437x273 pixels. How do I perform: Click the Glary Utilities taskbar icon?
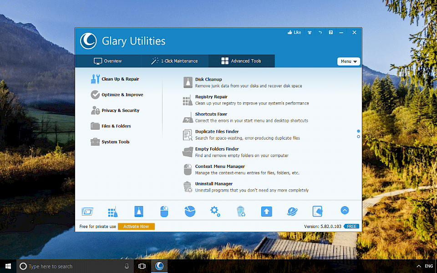(x=159, y=266)
